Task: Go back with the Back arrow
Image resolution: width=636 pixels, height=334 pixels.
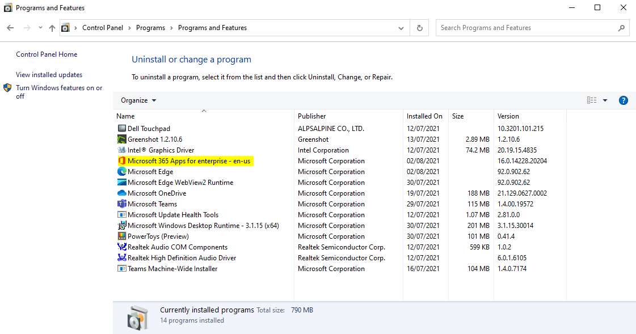Action: click(11, 28)
